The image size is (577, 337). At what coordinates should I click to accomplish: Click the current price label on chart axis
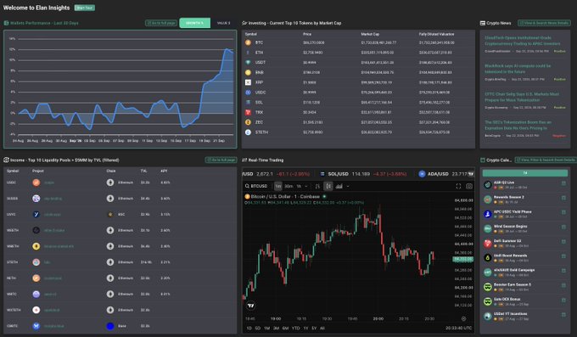pyautogui.click(x=462, y=259)
